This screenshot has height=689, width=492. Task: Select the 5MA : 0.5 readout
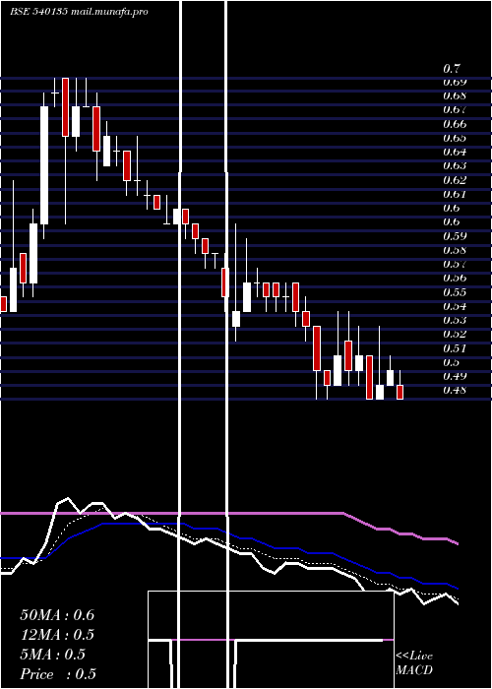coord(52,655)
